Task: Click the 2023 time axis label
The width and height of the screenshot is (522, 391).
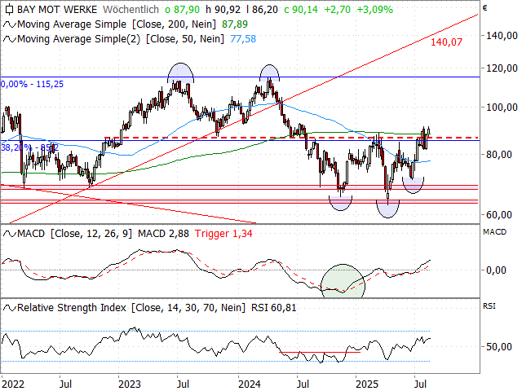Action: click(x=130, y=384)
